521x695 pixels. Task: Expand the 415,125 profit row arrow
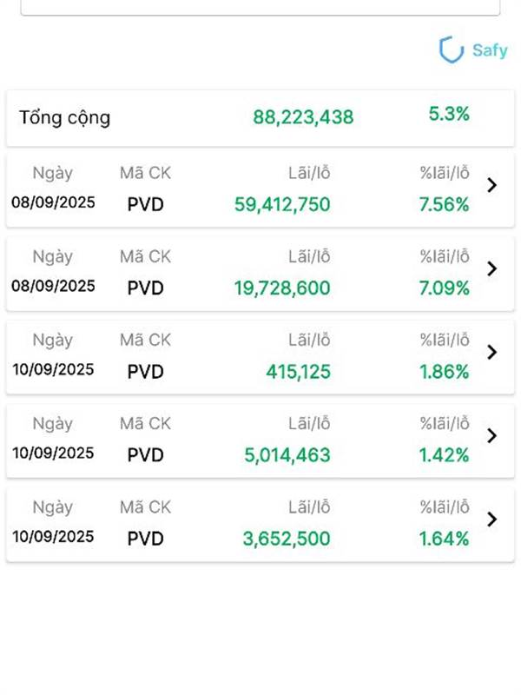(491, 352)
